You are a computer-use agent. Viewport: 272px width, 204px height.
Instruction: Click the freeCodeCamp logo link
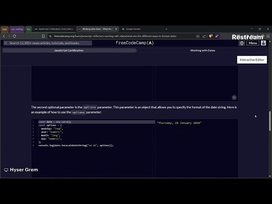[135, 43]
